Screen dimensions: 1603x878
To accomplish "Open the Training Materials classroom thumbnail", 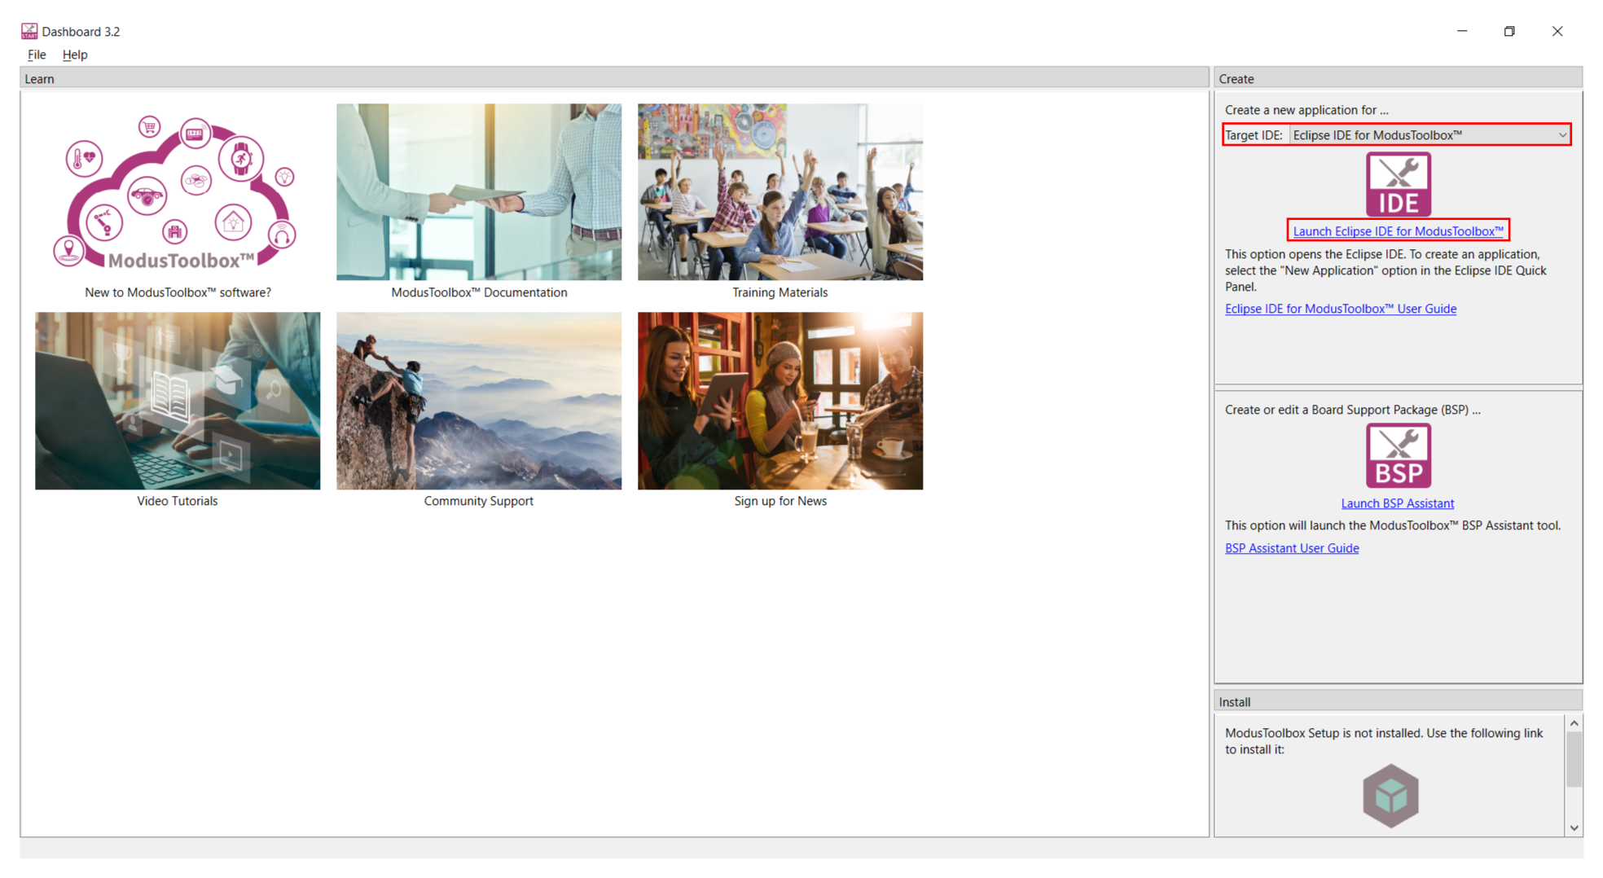I will (780, 192).
